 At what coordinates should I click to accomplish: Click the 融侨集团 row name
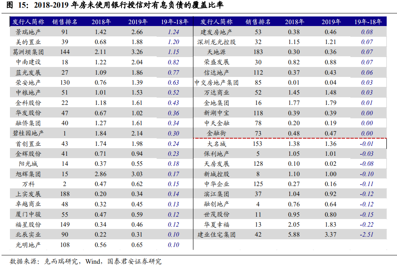click(28, 123)
